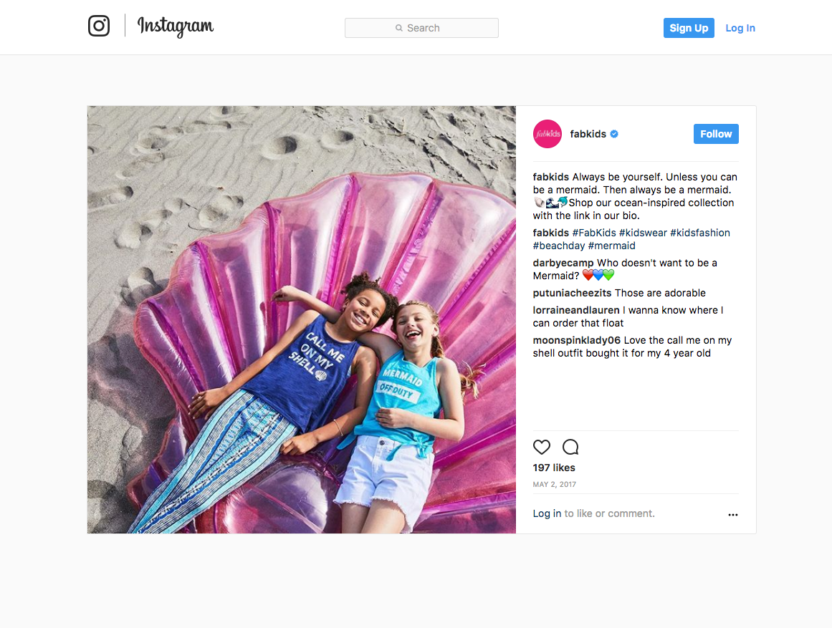
Task: Follow the fabkids account
Action: [716, 134]
